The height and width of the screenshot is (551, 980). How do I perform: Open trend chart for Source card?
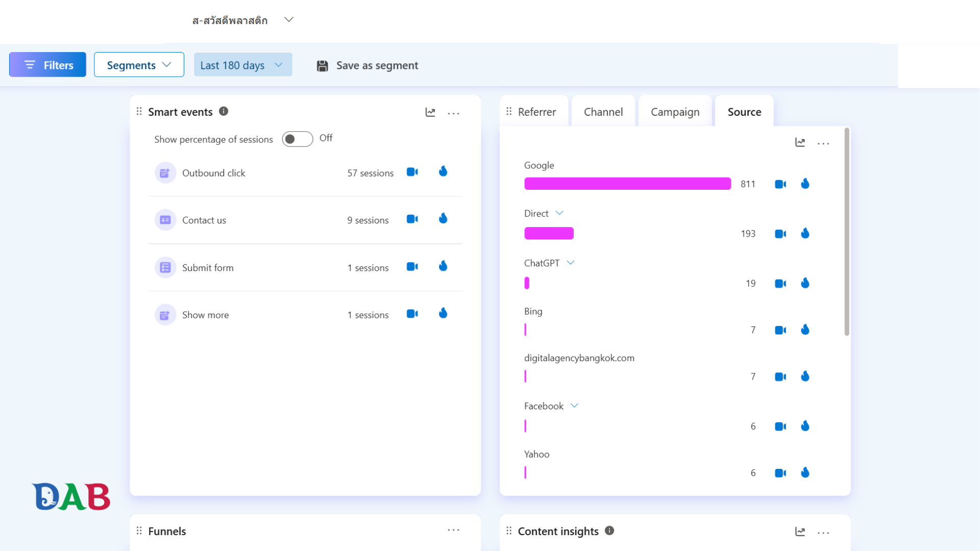click(x=800, y=143)
